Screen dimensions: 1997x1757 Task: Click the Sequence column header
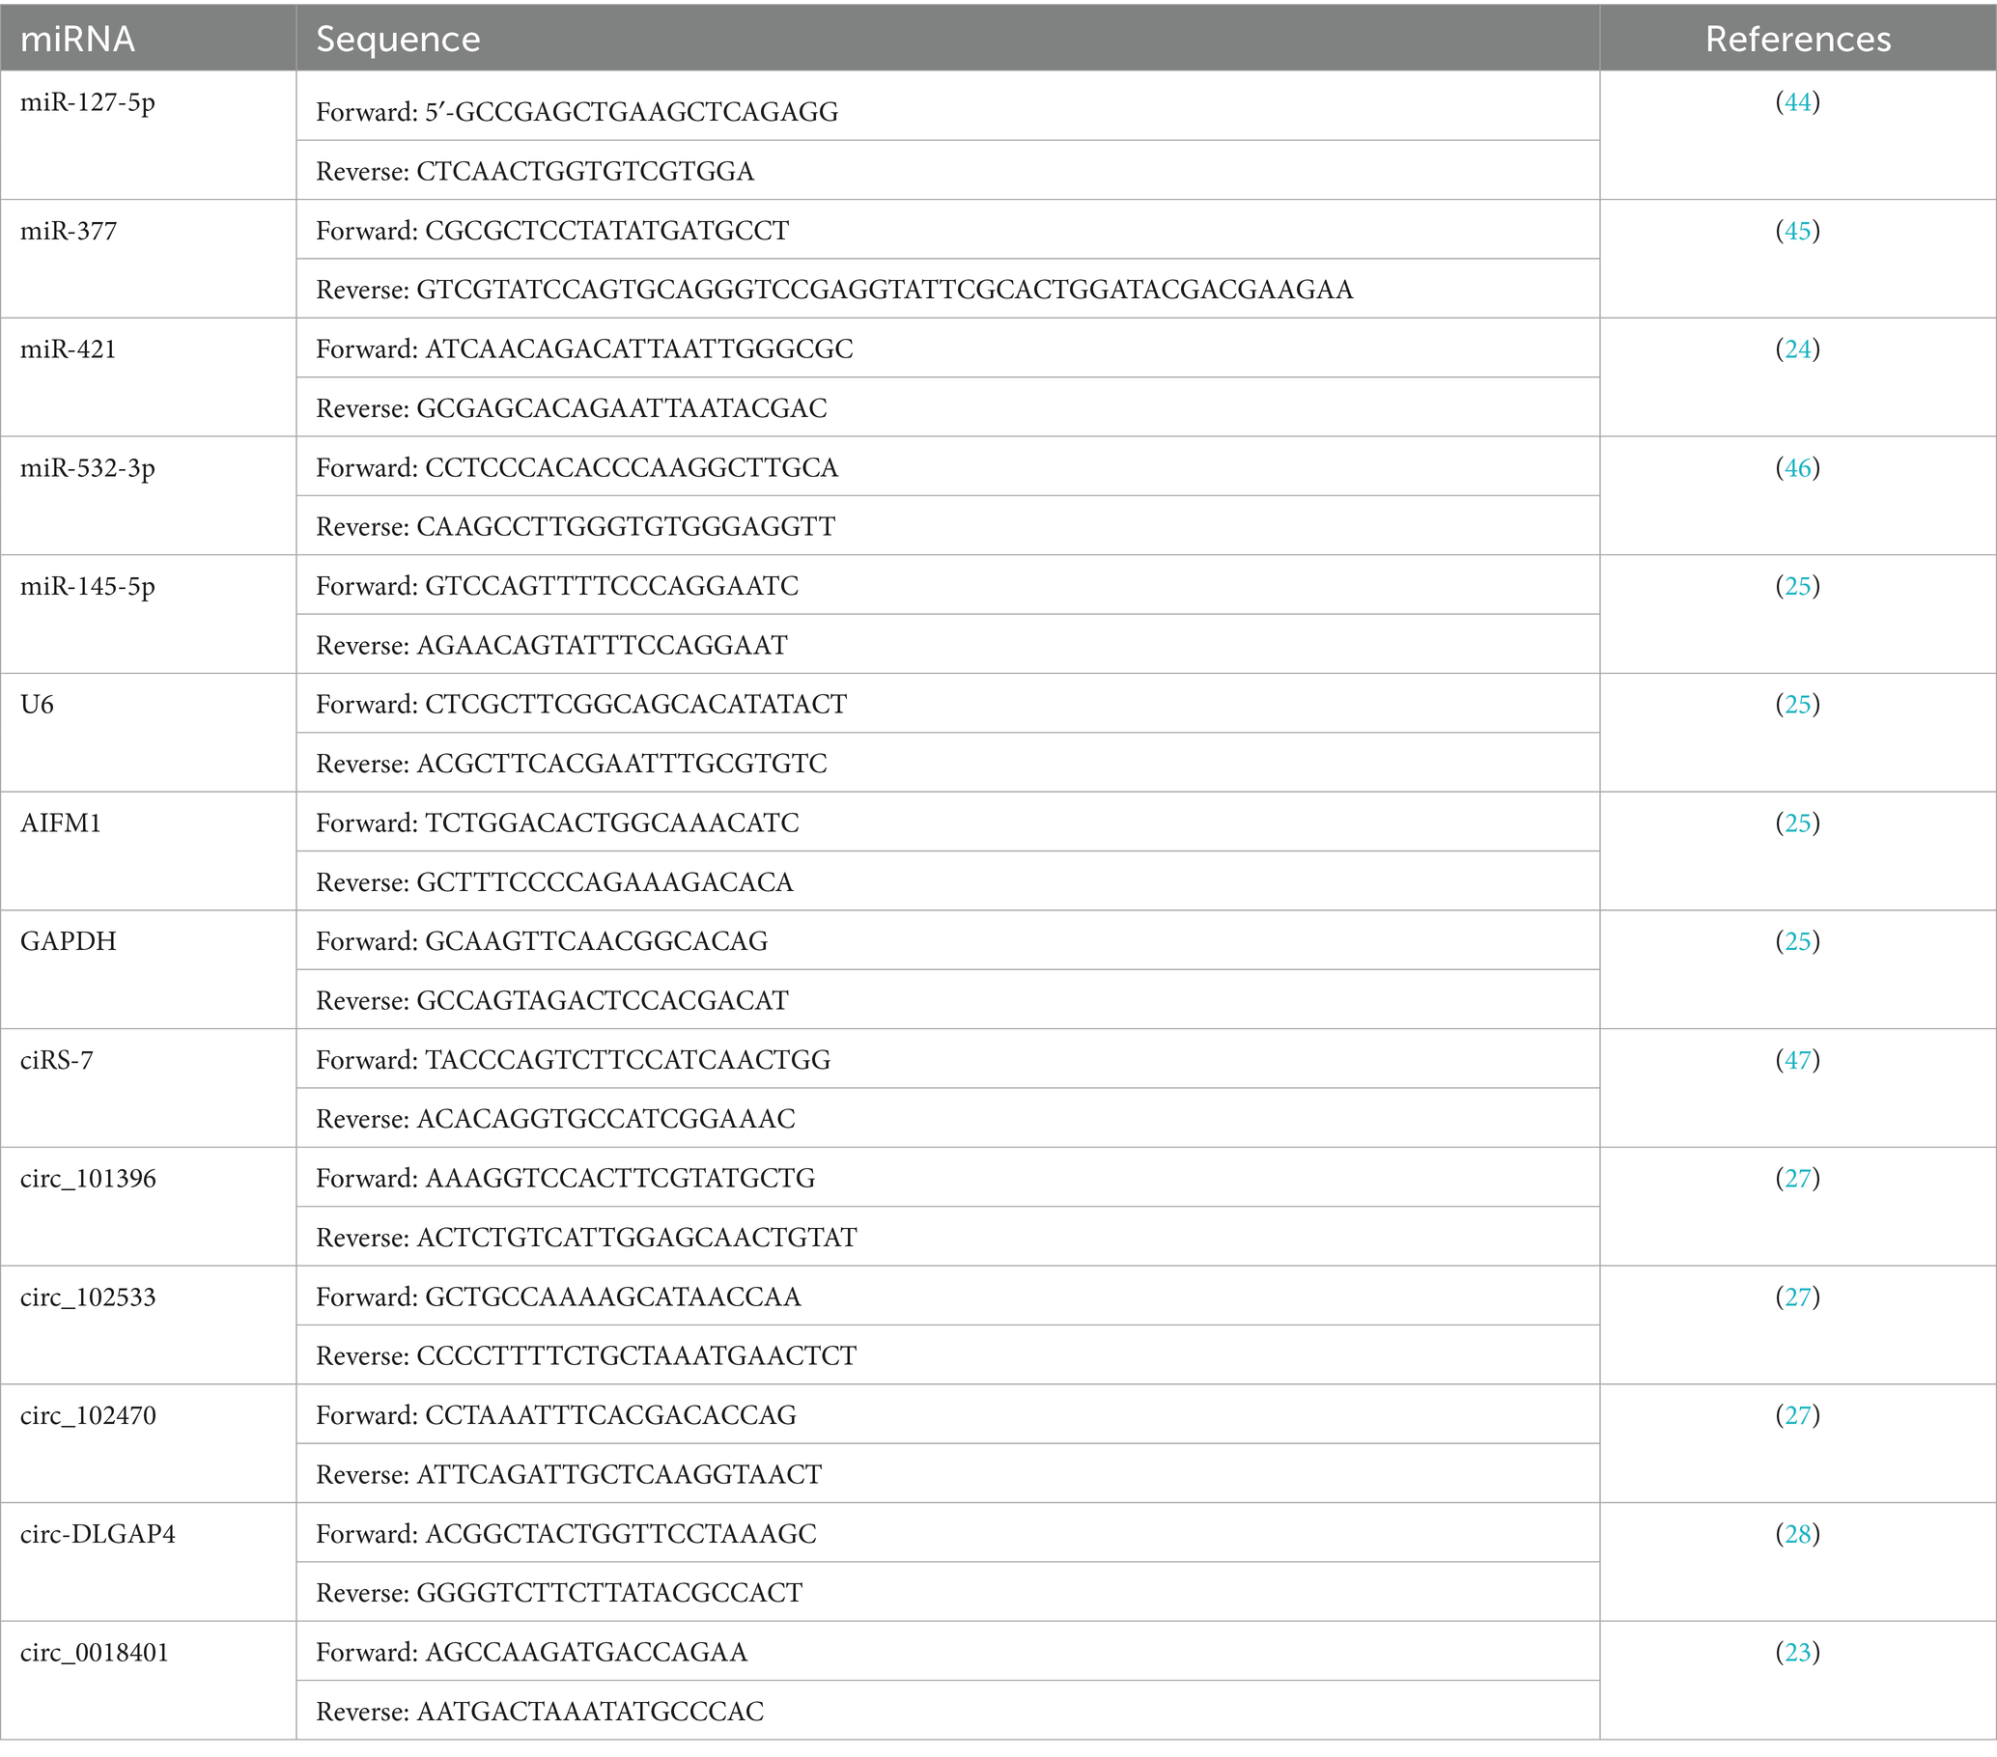coord(398,39)
